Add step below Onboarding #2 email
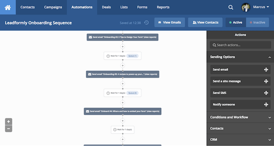The image size is (274, 146). (x=123, y=47)
